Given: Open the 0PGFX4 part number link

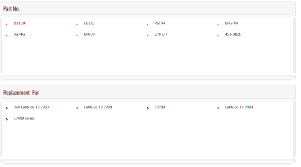Looking at the screenshot, I should [231, 23].
